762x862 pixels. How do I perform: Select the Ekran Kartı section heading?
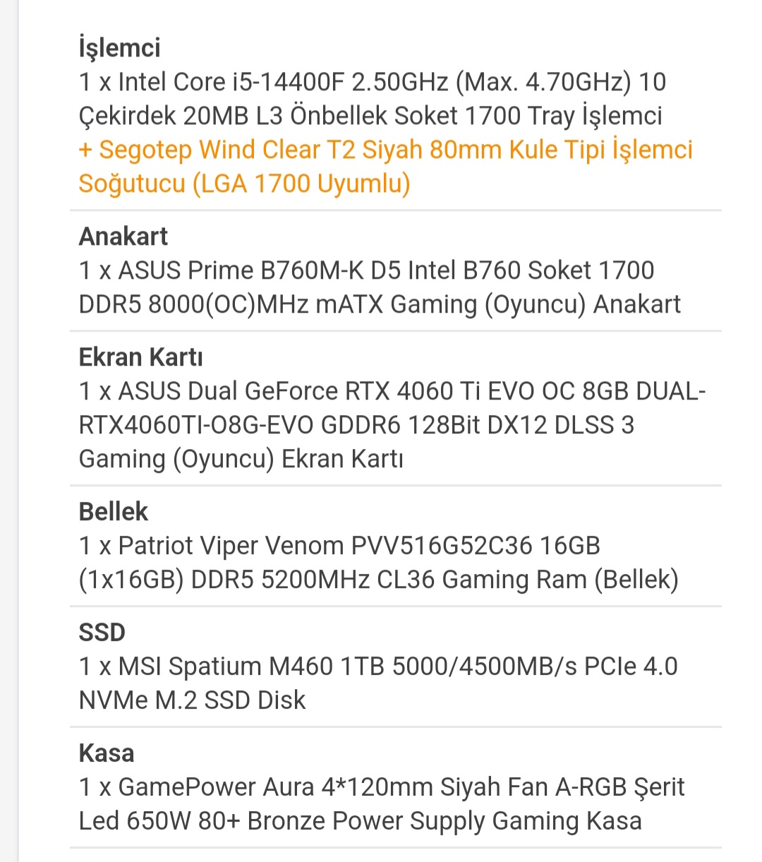pos(140,357)
